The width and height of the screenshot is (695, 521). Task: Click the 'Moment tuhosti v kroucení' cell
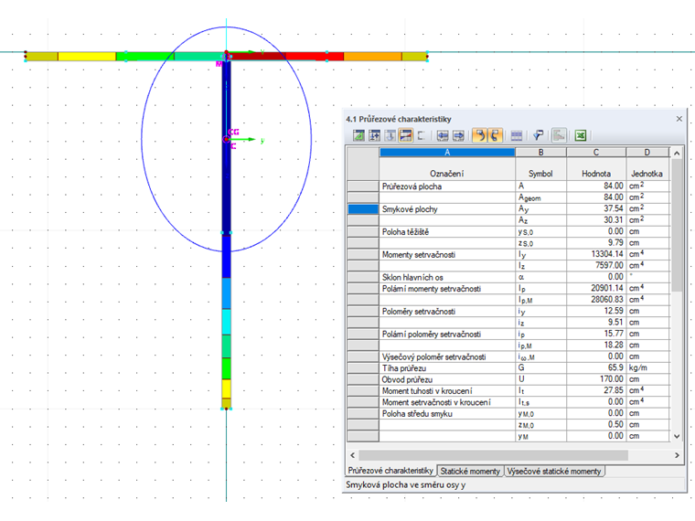tap(447, 391)
